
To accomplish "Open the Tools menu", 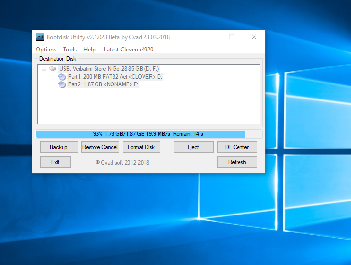I will 70,50.
